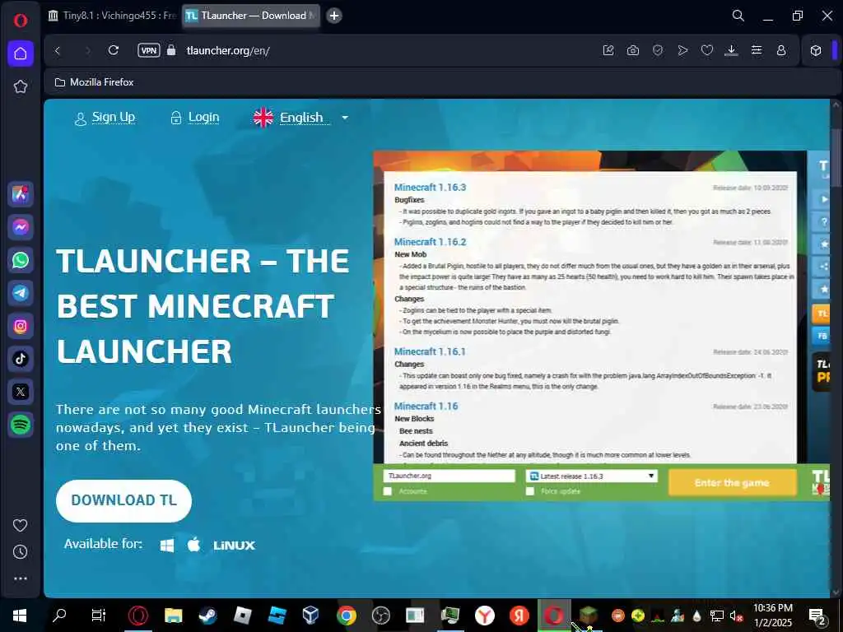Image resolution: width=843 pixels, height=632 pixels.
Task: Open the Opera account profile icon
Action: pyautogui.click(x=781, y=50)
